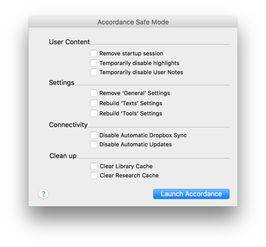Click the Accordance Safe Mode title bar
This screenshot has height=247, width=266.
point(133,22)
